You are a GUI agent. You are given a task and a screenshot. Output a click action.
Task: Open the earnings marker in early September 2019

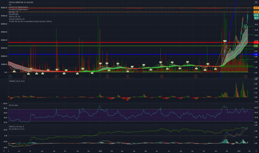pos(56,76)
